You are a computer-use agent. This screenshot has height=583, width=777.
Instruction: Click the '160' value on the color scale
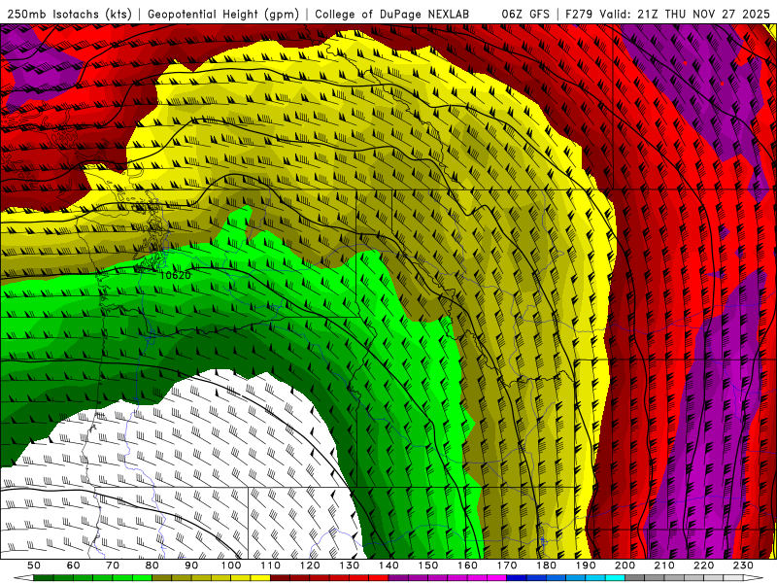click(467, 566)
